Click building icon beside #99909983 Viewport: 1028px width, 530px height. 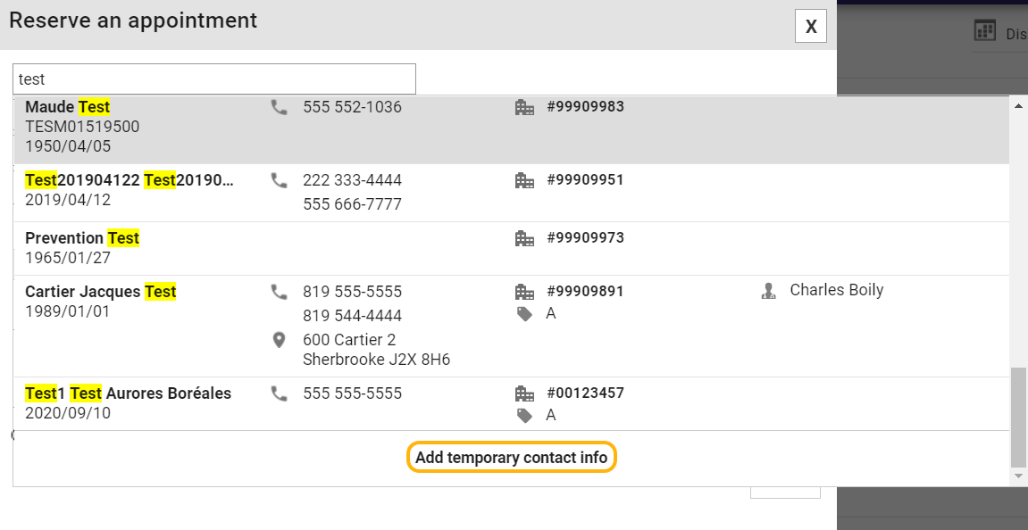pyautogui.click(x=524, y=107)
